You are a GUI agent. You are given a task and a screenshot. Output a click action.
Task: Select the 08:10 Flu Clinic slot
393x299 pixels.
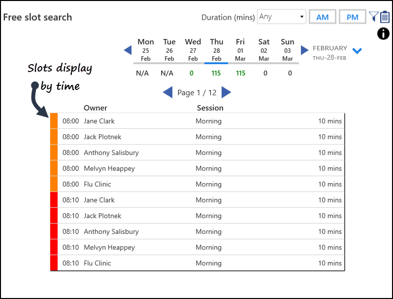[197, 263]
